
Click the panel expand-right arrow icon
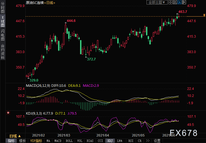(x=184, y=2)
